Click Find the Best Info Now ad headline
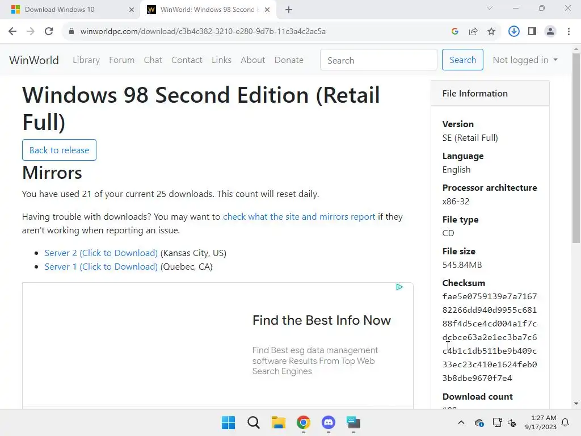 tap(322, 320)
